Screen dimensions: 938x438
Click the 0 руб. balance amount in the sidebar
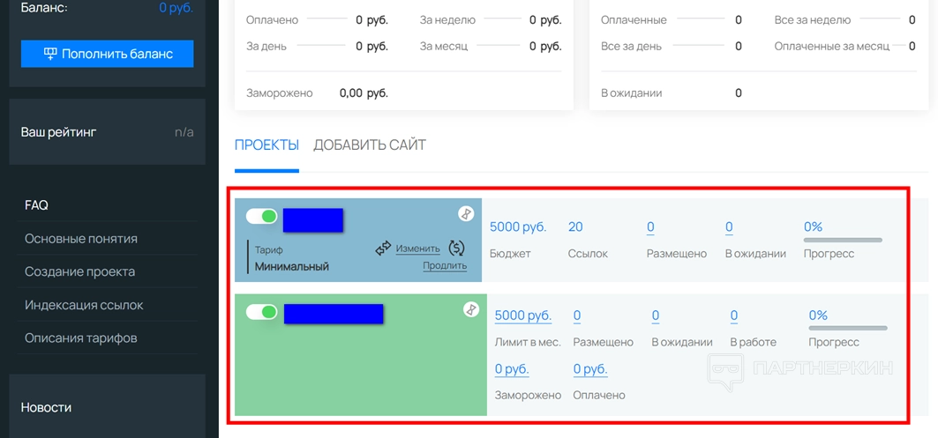[176, 8]
